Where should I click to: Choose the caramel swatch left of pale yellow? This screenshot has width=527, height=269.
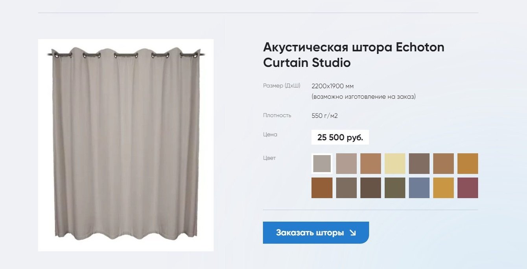(370, 163)
